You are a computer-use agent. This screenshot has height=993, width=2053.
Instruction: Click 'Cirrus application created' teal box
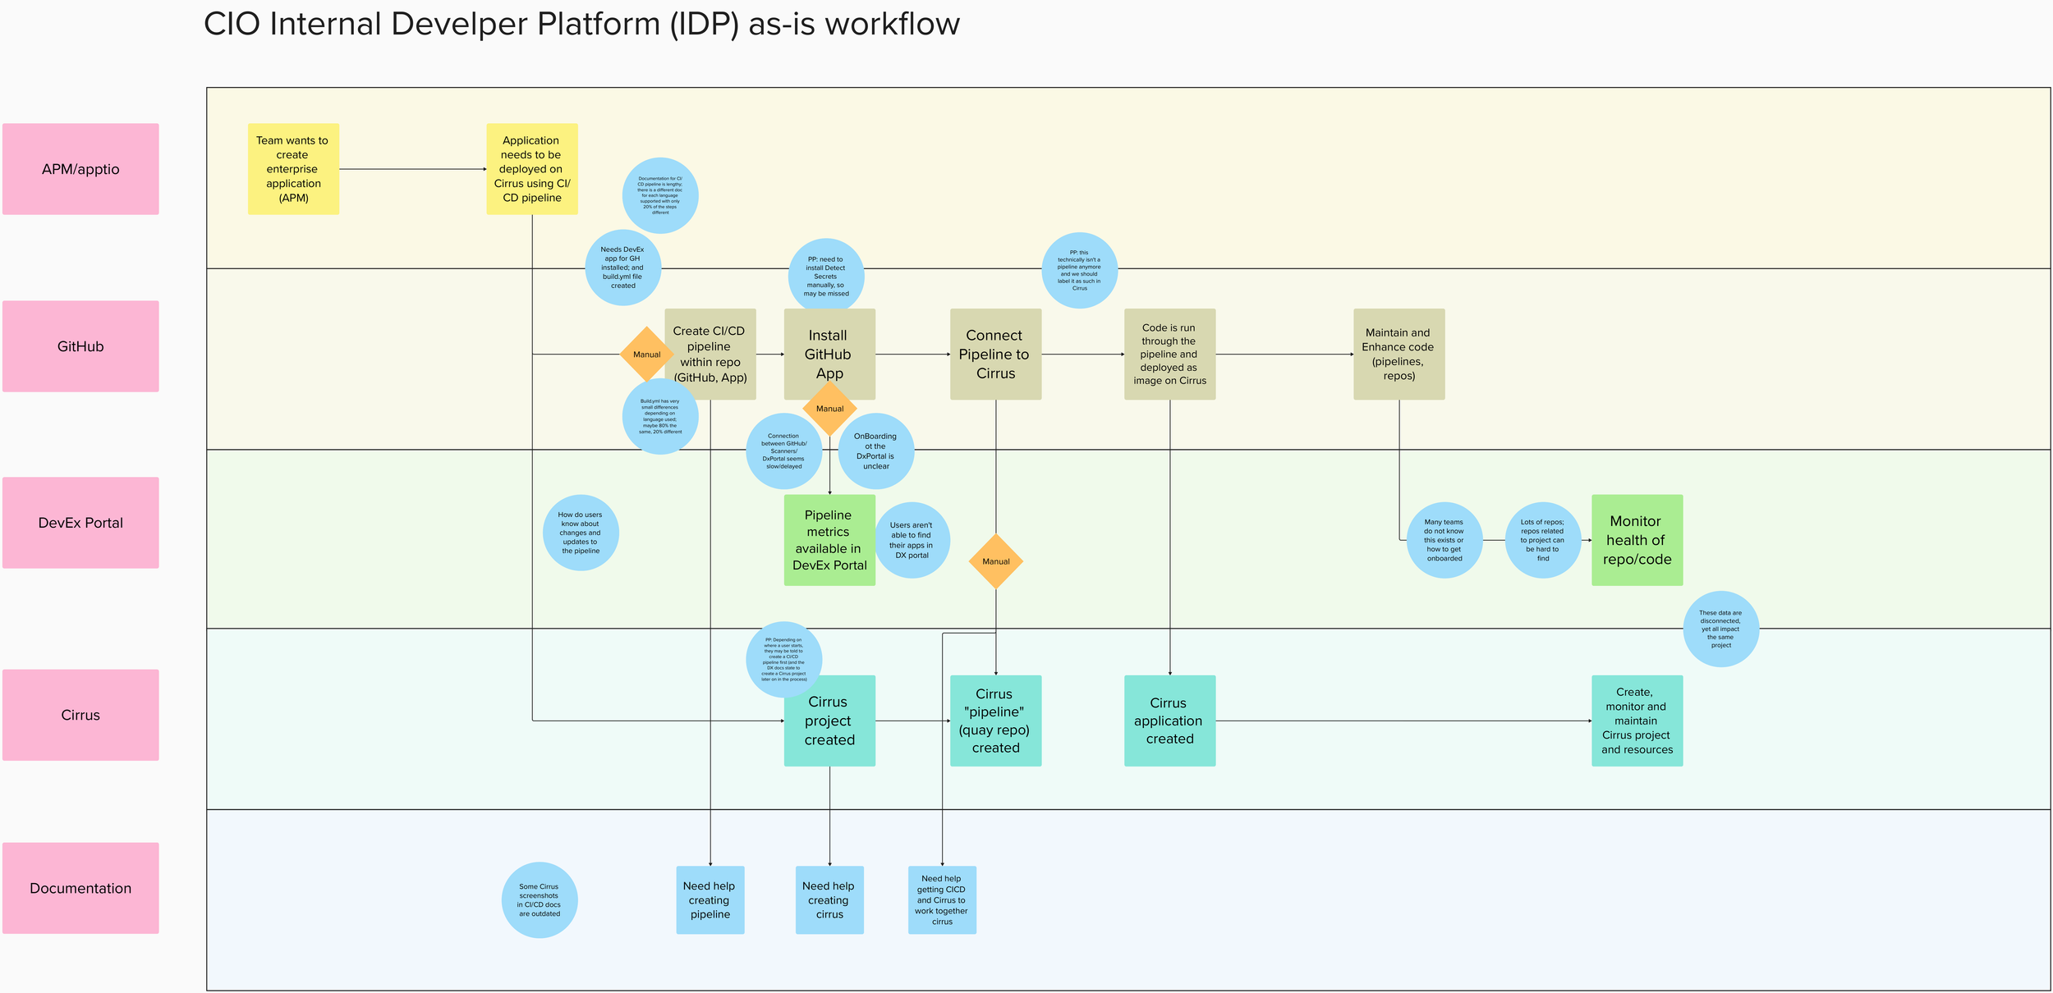pyautogui.click(x=1169, y=721)
